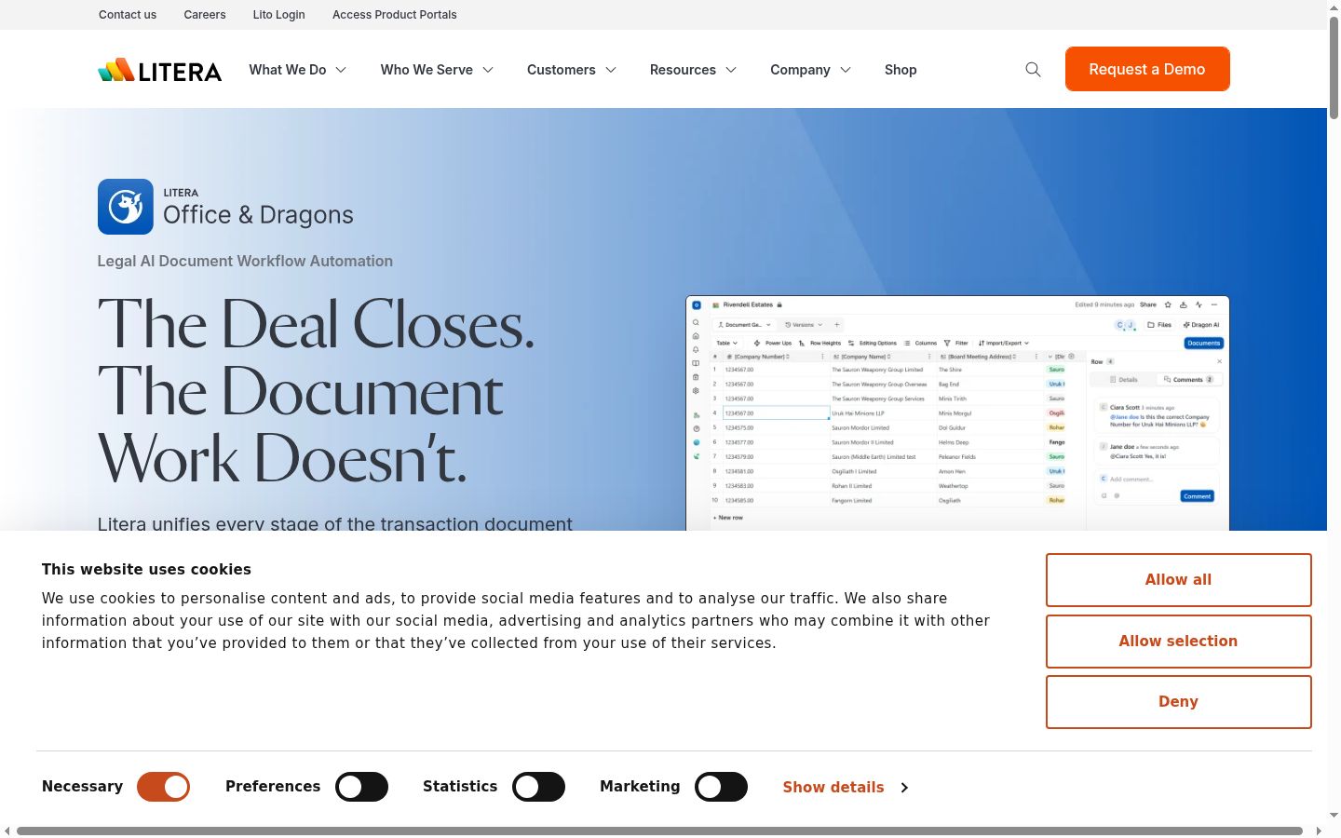Click the horizontal scrollbar at bottom
Screen dimensions: 1341x838
point(659,831)
